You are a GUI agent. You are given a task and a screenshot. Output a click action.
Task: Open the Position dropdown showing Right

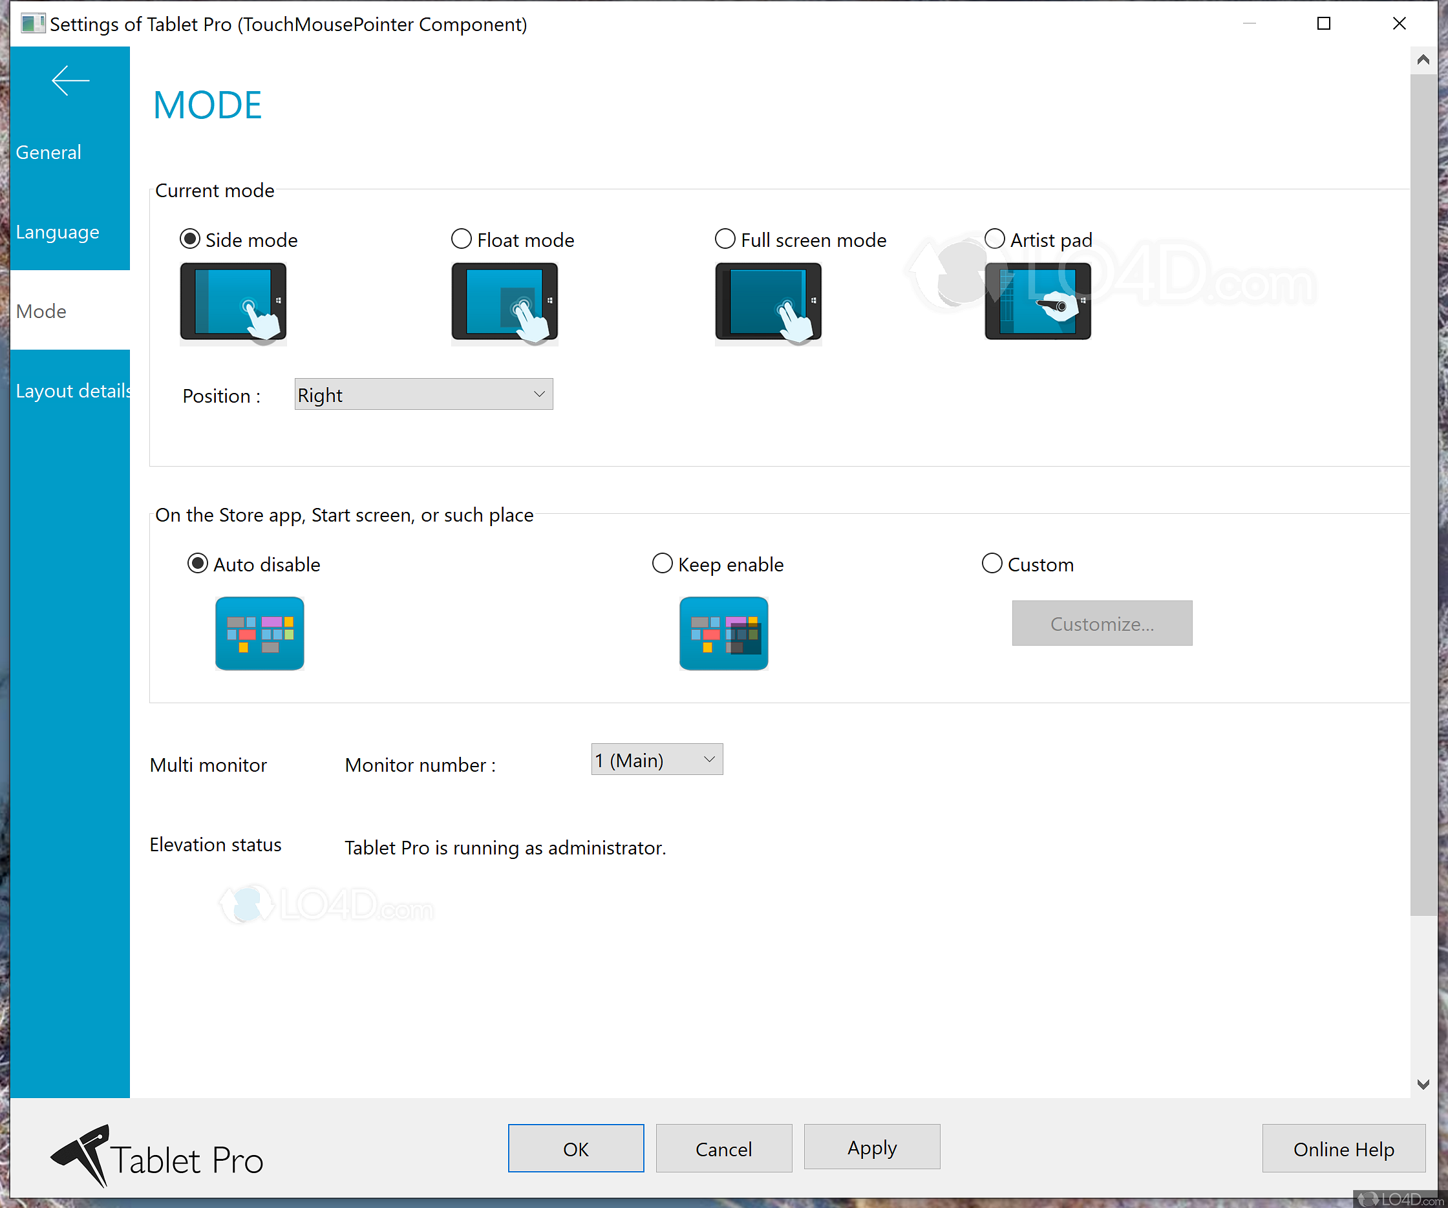click(x=423, y=394)
